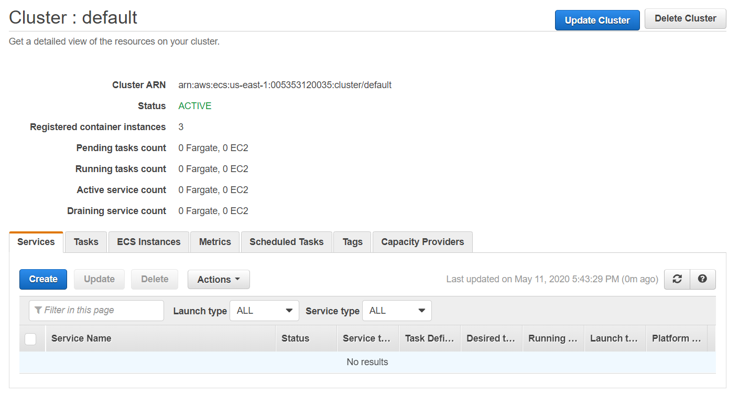Click the Active service count value
The image size is (739, 404).
coord(213,190)
